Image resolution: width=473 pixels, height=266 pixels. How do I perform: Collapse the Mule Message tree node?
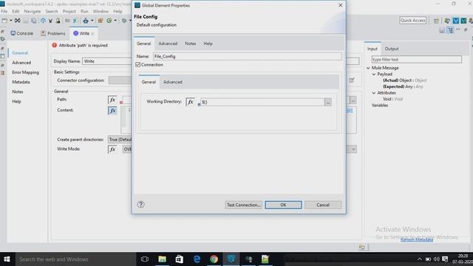[368, 68]
